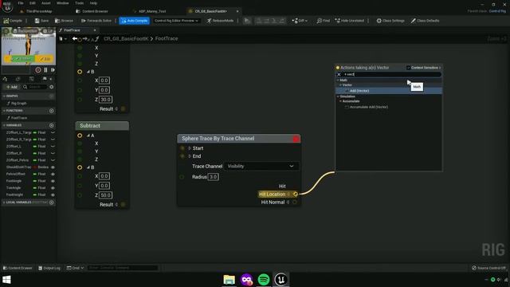Expand the Start pin on Sphere Trace node
The image size is (510, 287).
click(190, 148)
